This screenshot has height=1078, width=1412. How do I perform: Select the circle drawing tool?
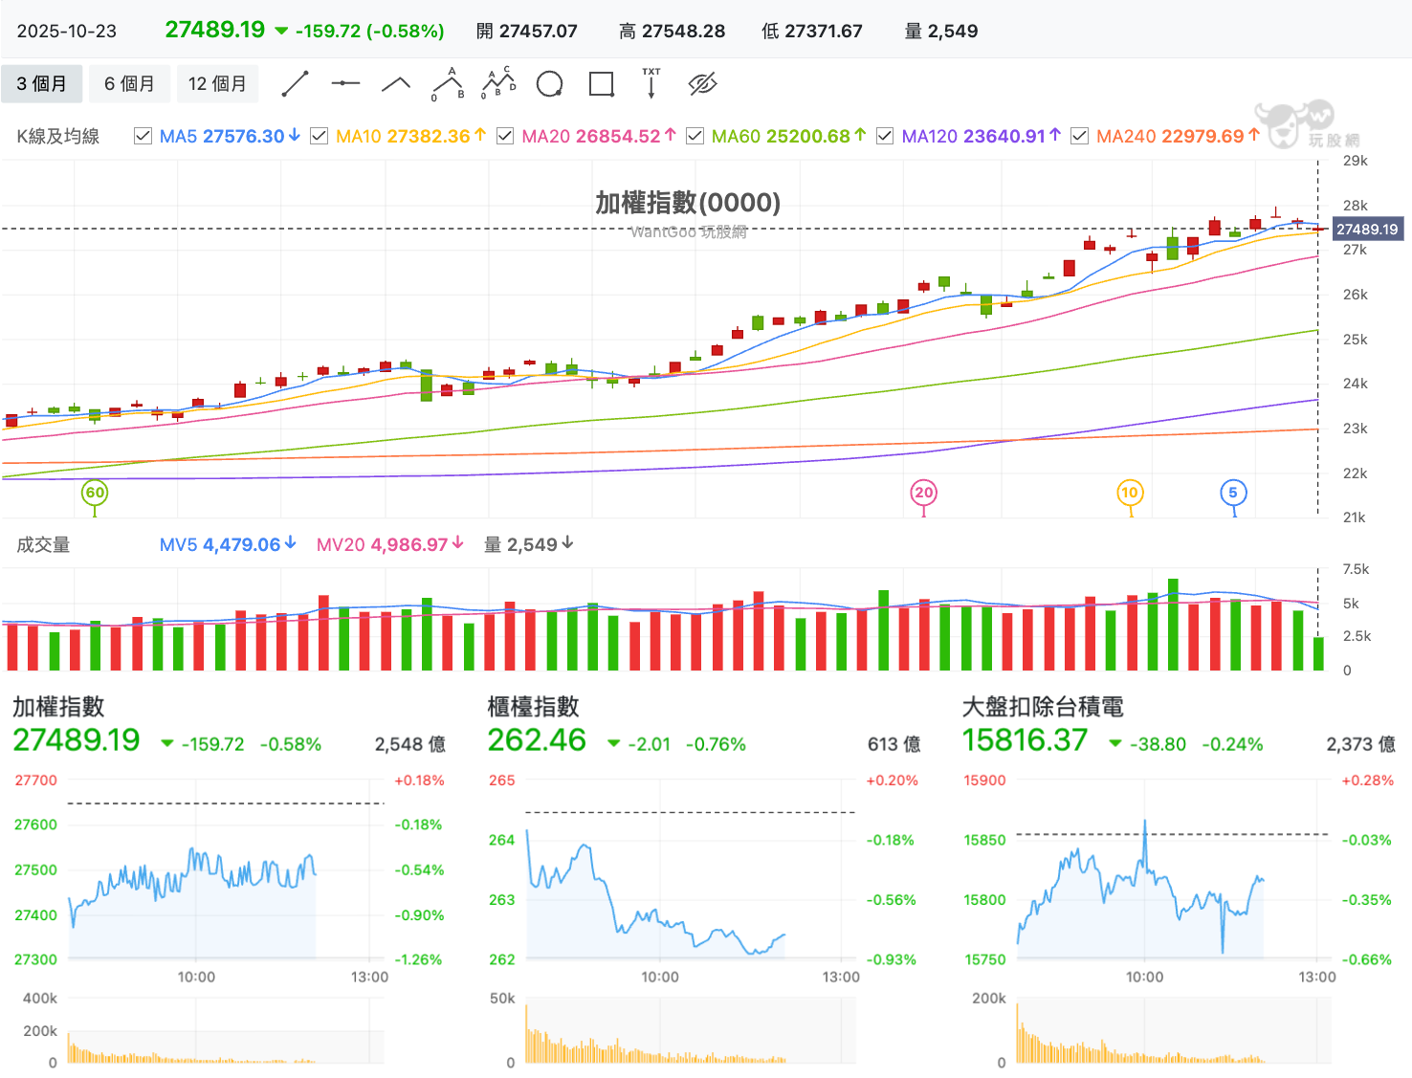pyautogui.click(x=549, y=84)
